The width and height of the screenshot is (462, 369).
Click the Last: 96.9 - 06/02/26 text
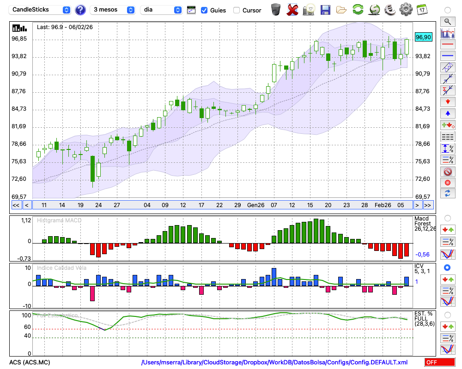65,27
